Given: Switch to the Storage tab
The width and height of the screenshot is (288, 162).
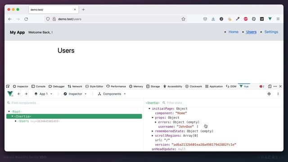Looking at the screenshot, I should [x=153, y=86].
